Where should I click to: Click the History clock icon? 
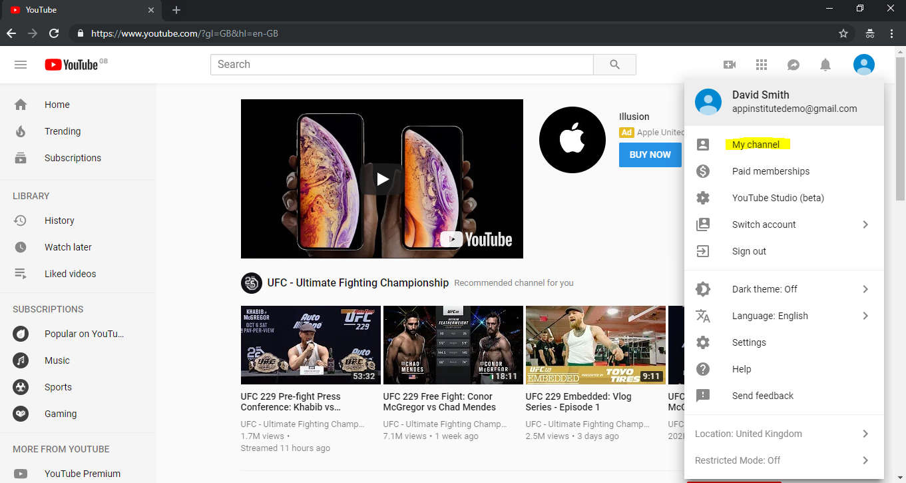(21, 221)
